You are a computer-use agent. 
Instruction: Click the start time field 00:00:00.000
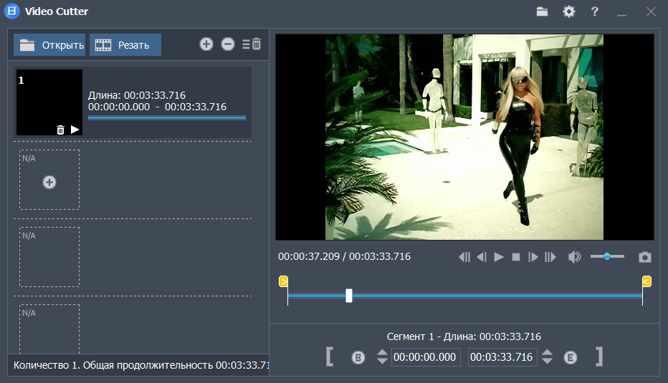(x=426, y=357)
